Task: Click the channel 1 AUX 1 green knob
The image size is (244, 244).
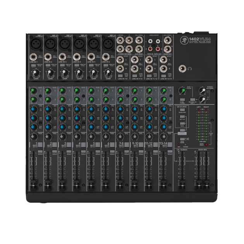Action: [x=33, y=90]
